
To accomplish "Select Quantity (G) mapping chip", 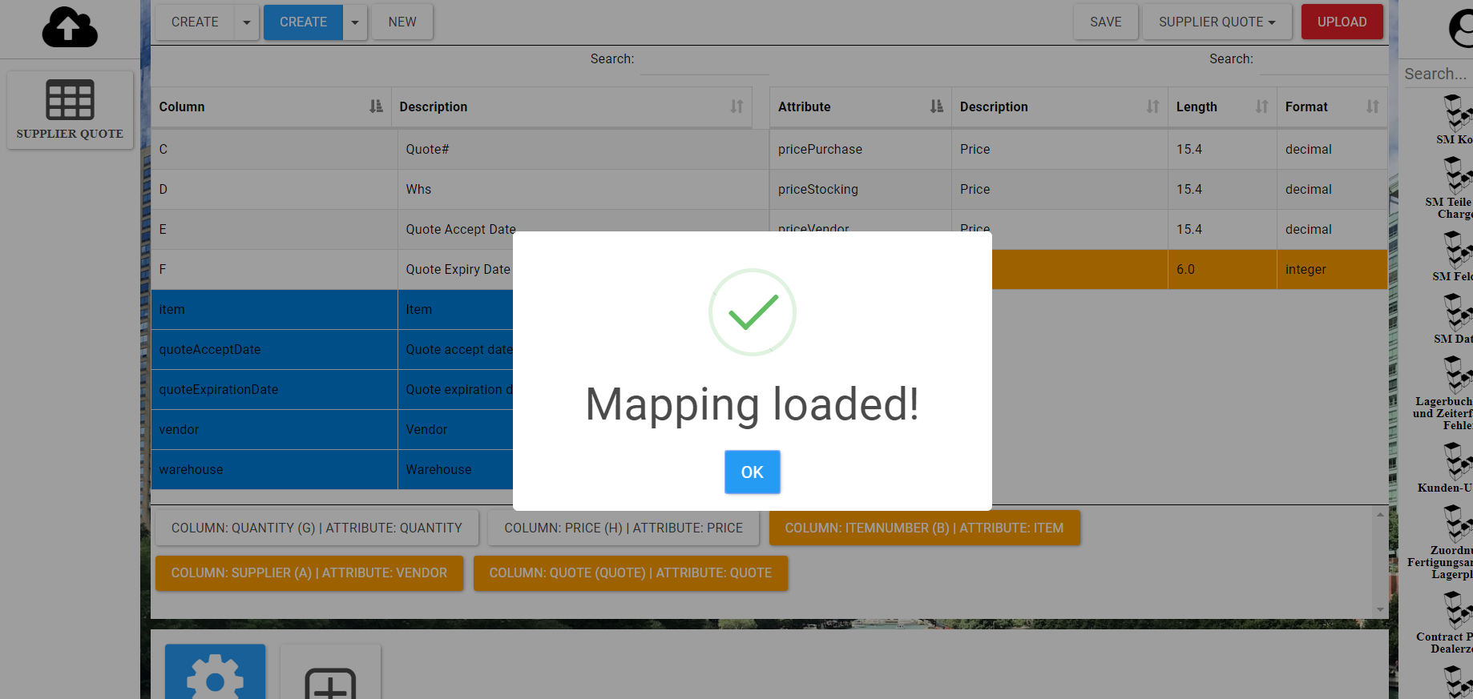I will point(317,528).
